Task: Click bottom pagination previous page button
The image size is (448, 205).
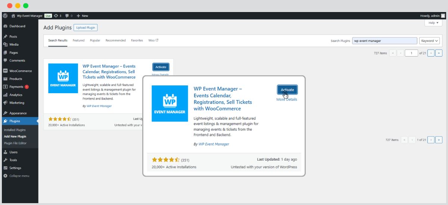Action: pyautogui.click(x=412, y=140)
